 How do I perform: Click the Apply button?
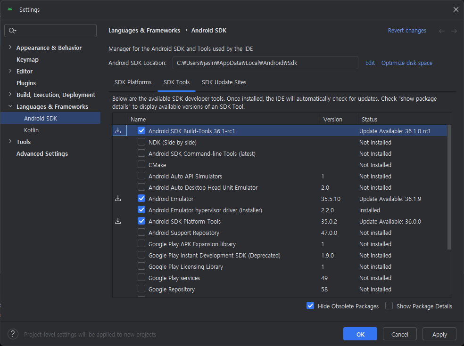tap(439, 334)
